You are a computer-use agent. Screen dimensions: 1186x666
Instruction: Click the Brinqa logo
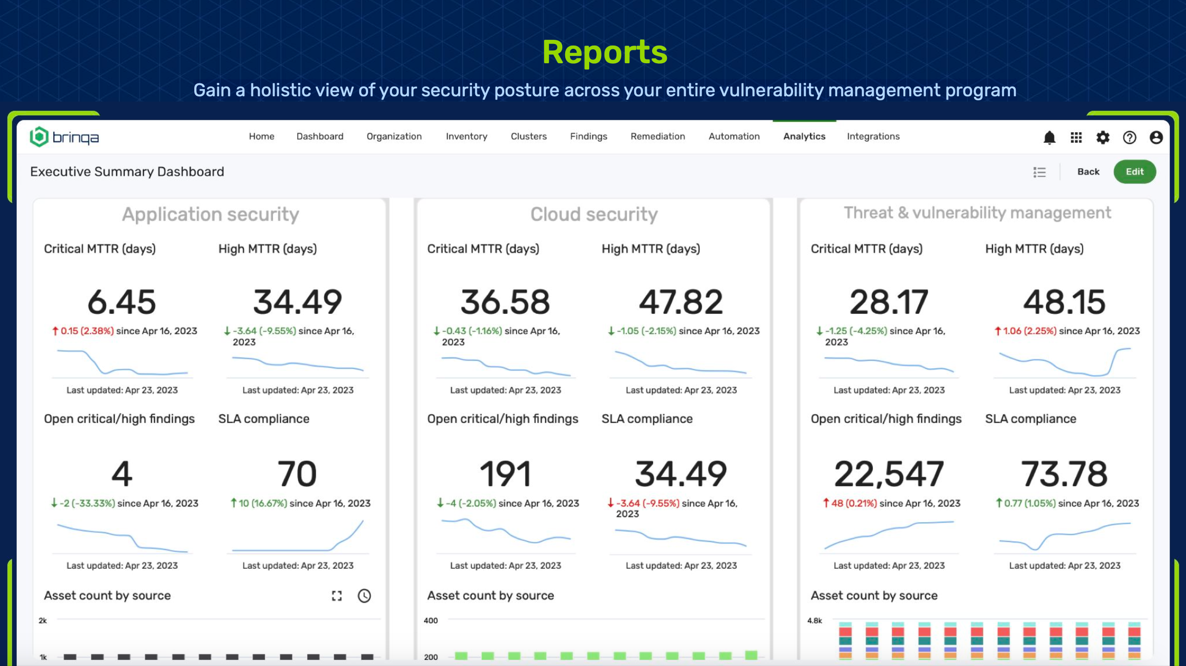pyautogui.click(x=64, y=138)
